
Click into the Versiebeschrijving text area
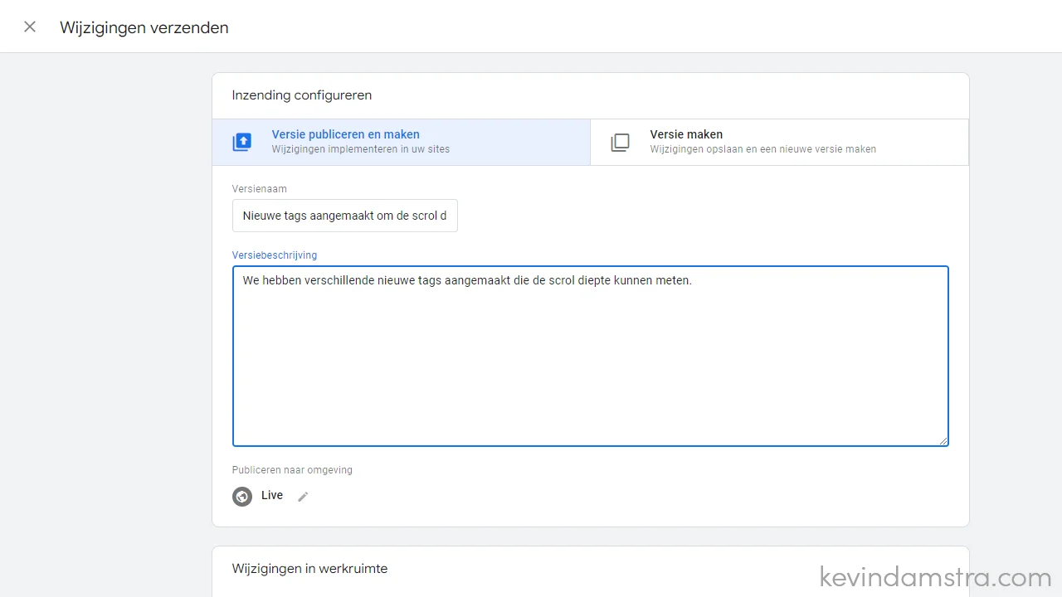[x=590, y=356]
